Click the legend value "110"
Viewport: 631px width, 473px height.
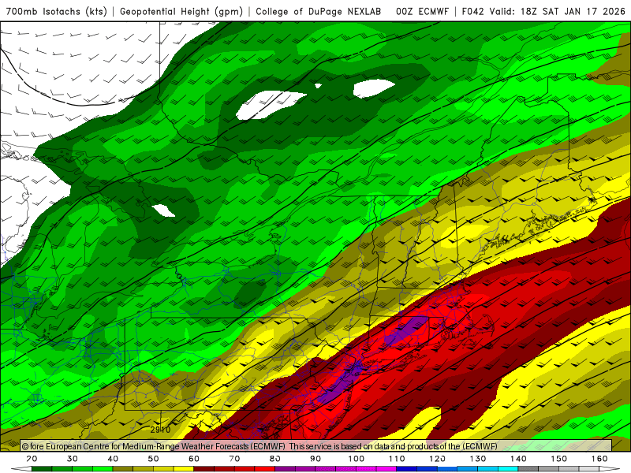[x=397, y=459]
